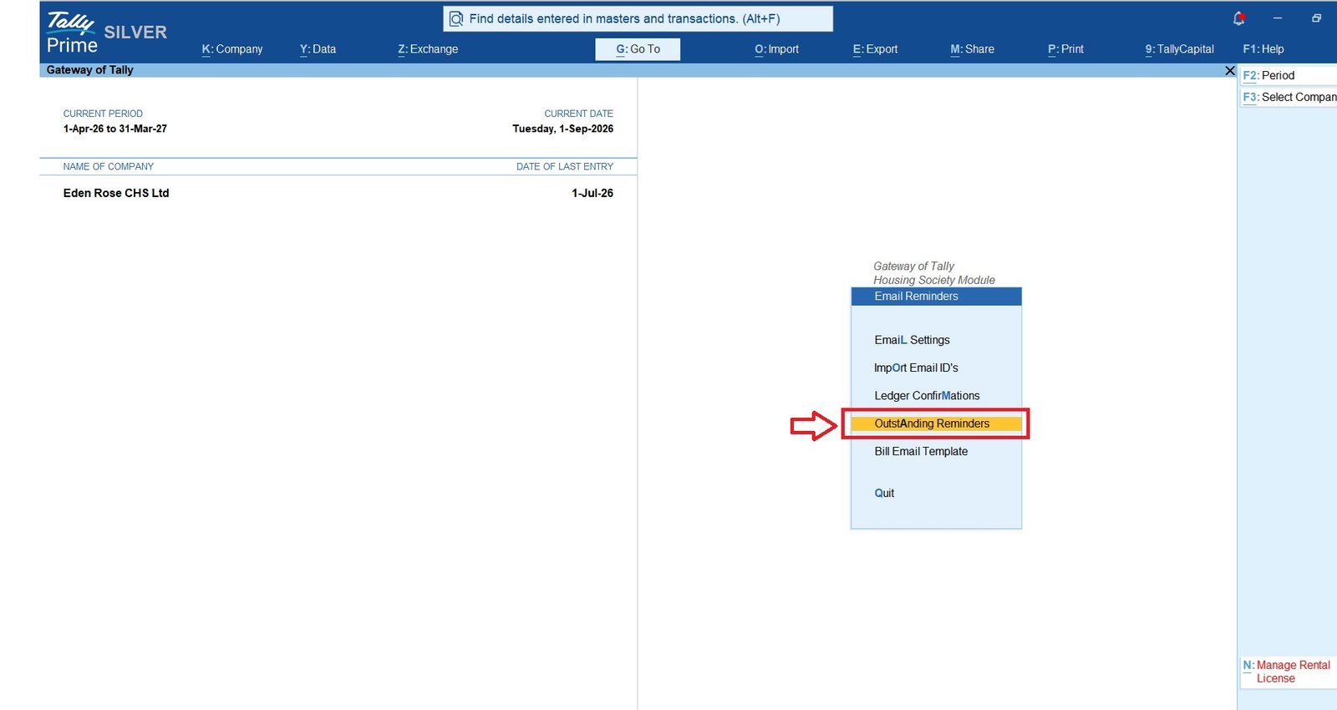Select Ledger Confirmations entry

[x=927, y=396]
